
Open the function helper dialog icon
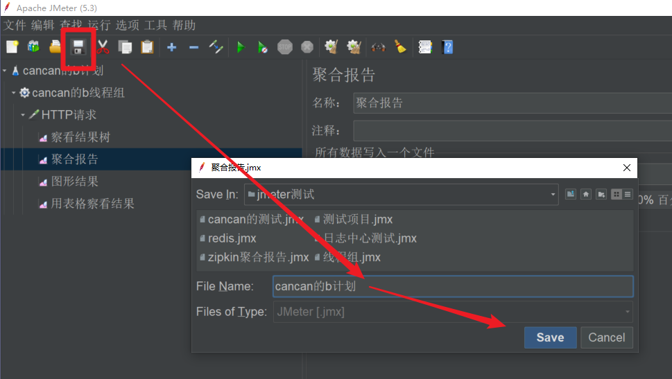click(425, 46)
